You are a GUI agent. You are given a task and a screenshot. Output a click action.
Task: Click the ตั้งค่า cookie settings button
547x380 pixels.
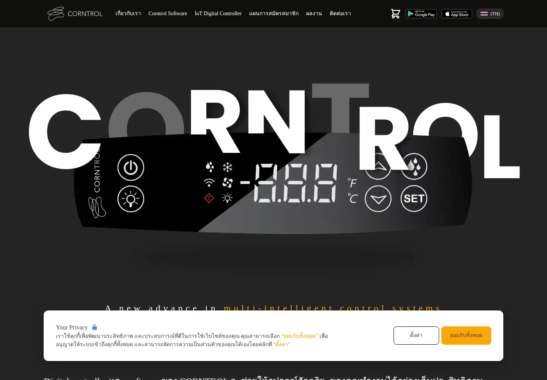tap(416, 336)
